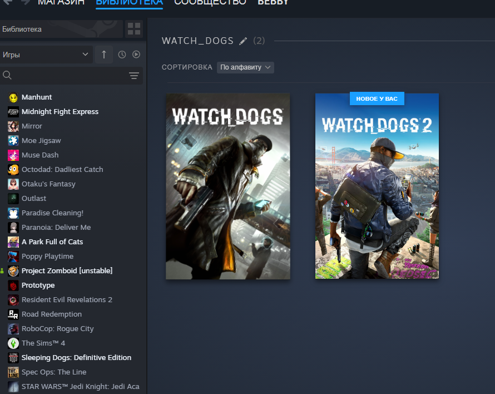Click the pencil icon to rename Watch_Dogs collection

click(x=242, y=41)
